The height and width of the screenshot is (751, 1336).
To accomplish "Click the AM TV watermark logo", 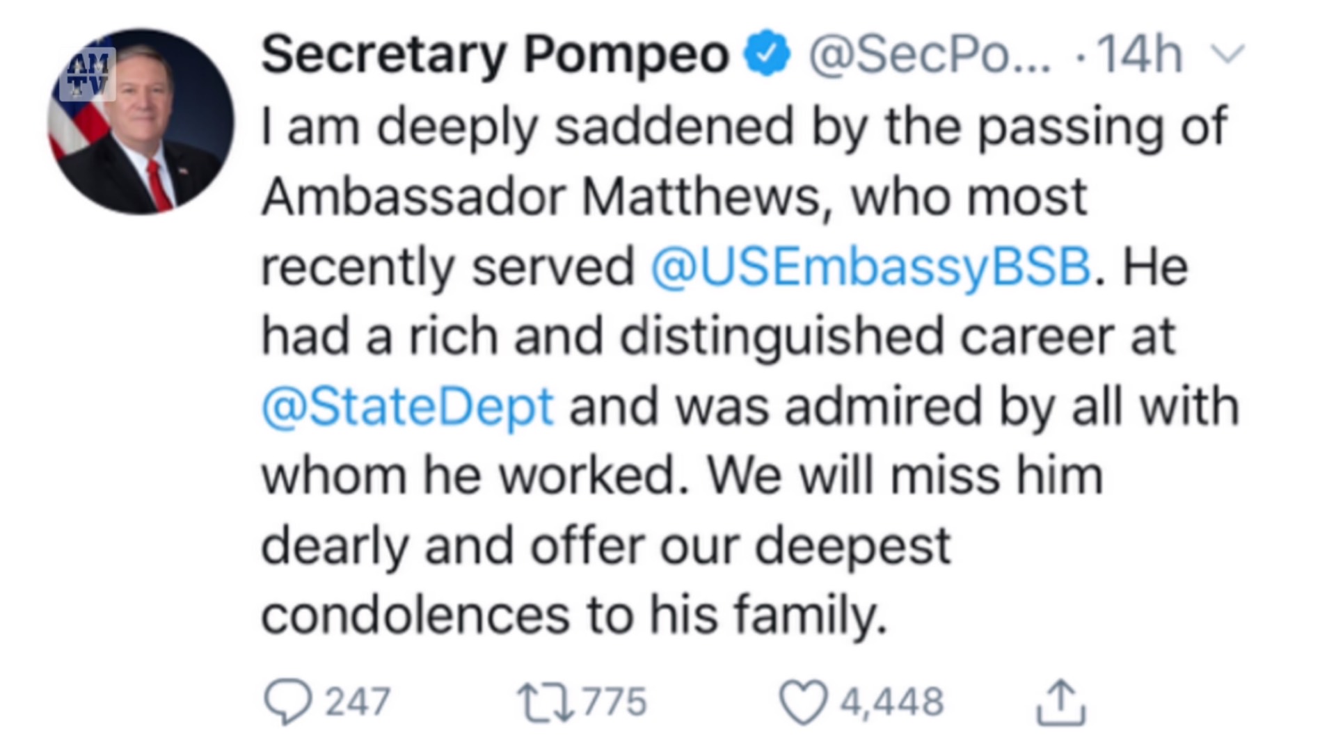I will 88,75.
